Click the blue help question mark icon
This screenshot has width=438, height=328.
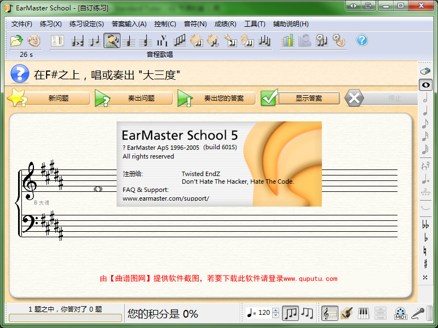pyautogui.click(x=362, y=40)
